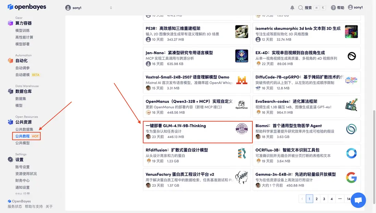
Task: Open 账号设置 settings page
Action: click(23, 167)
